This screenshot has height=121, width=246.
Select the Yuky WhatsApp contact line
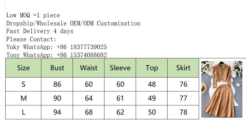tap(56, 47)
